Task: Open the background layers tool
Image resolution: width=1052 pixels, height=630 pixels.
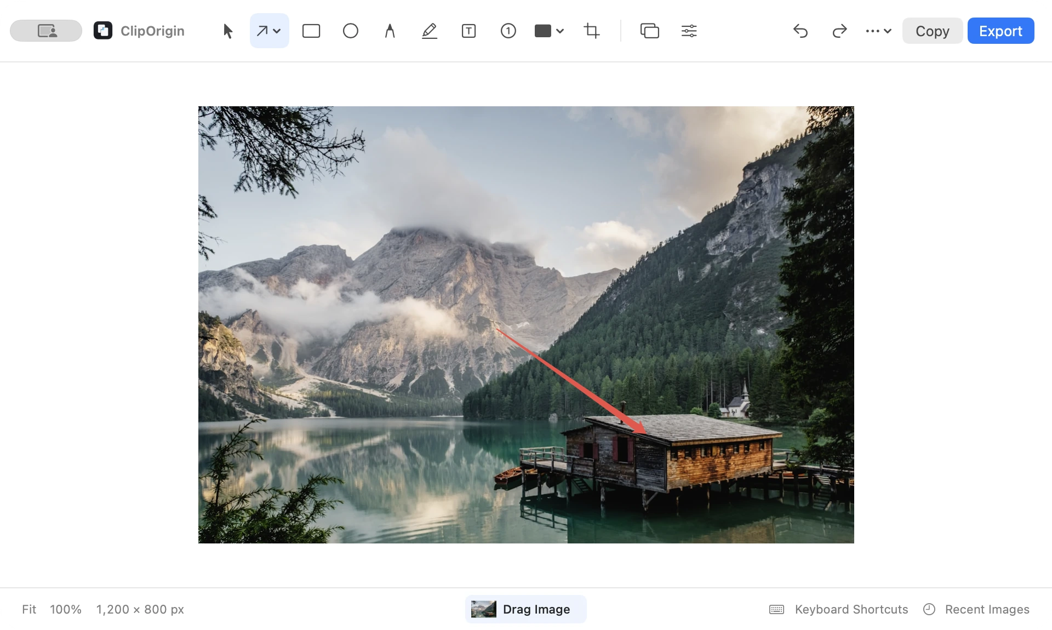Action: [x=650, y=31]
